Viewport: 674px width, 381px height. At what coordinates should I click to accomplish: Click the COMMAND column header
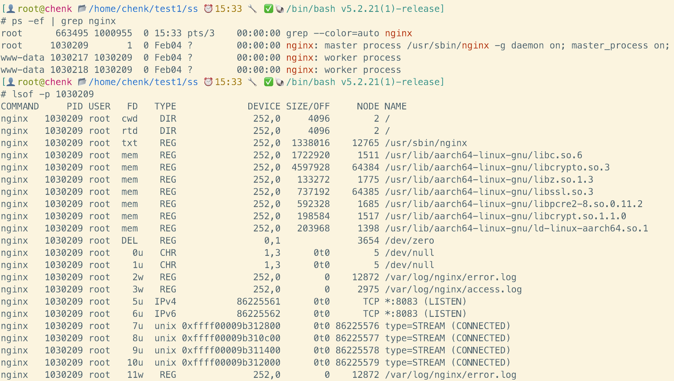[x=20, y=107]
